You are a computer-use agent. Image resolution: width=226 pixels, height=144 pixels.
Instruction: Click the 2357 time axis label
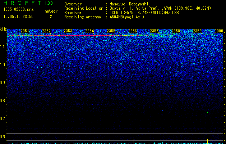pyautogui.click(x=154, y=31)
